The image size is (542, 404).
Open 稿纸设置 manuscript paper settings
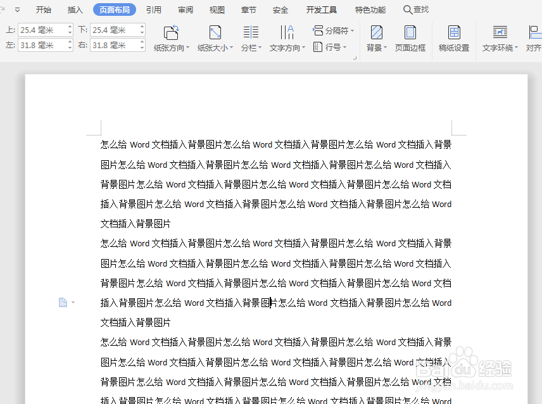[x=454, y=39]
